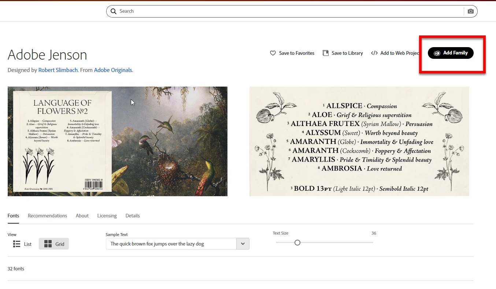Go to the Licensing tab
The height and width of the screenshot is (289, 496).
coord(107,216)
